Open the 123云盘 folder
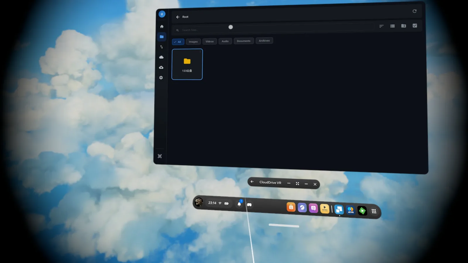The width and height of the screenshot is (468, 263). pyautogui.click(x=187, y=64)
